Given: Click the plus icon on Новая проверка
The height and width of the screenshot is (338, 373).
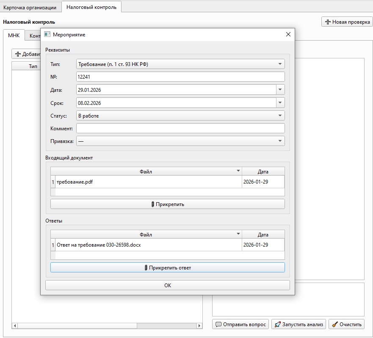Looking at the screenshot, I should click(328, 22).
